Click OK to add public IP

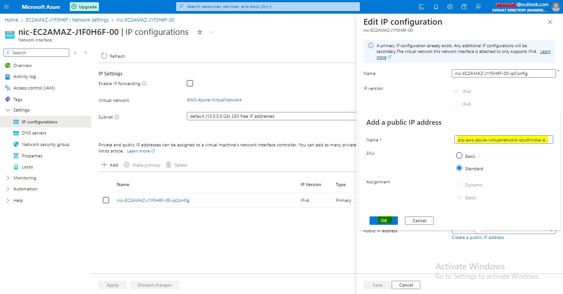(383, 220)
